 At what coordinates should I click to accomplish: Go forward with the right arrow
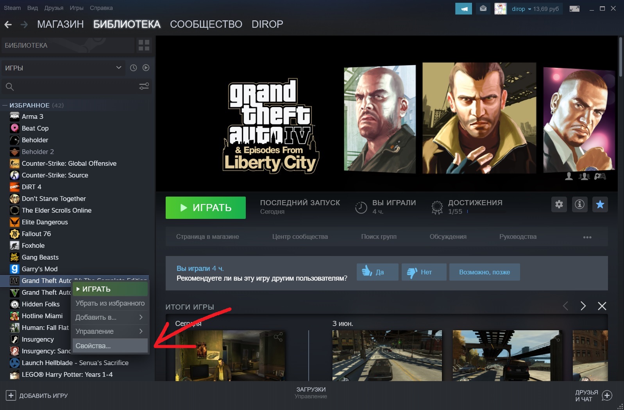(x=24, y=25)
